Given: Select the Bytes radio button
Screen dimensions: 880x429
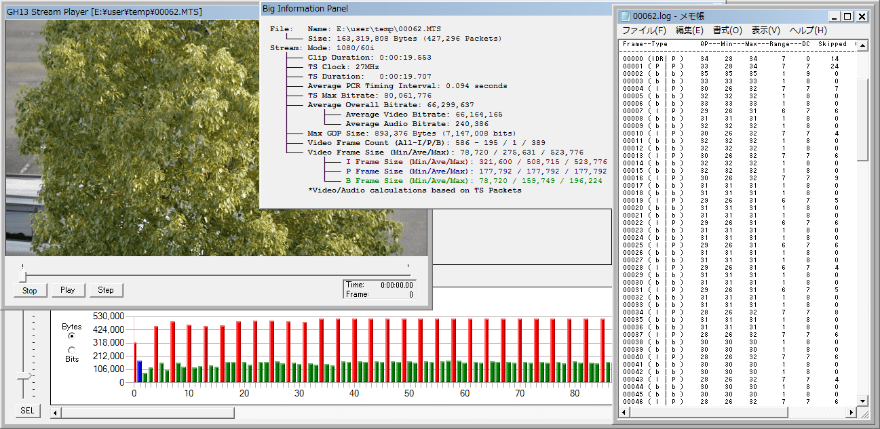Looking at the screenshot, I should click(71, 335).
